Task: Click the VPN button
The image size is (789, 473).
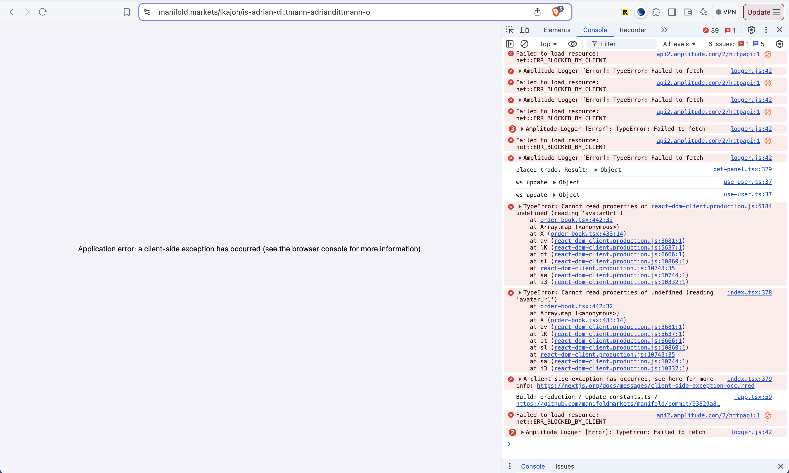Action: (x=726, y=12)
